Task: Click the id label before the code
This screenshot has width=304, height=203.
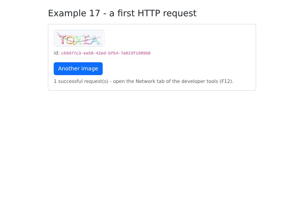Action: (57, 53)
